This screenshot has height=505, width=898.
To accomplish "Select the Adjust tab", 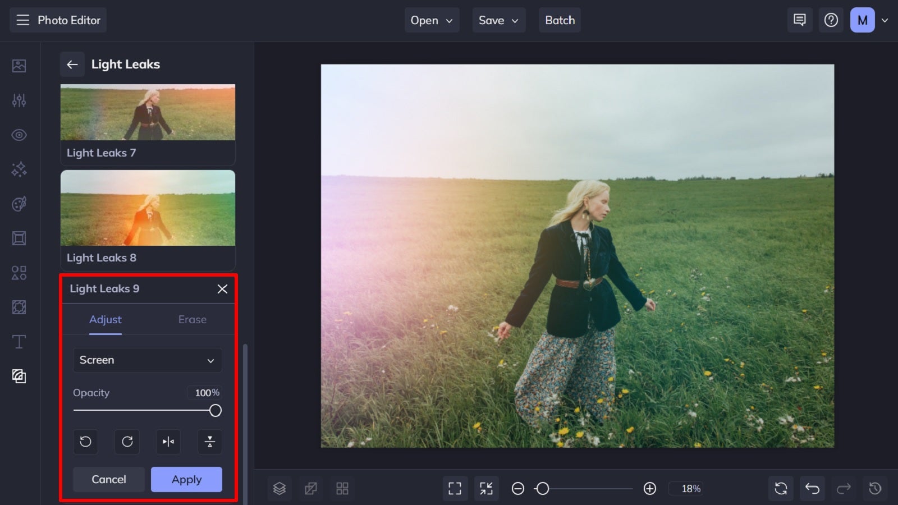I will coord(105,319).
